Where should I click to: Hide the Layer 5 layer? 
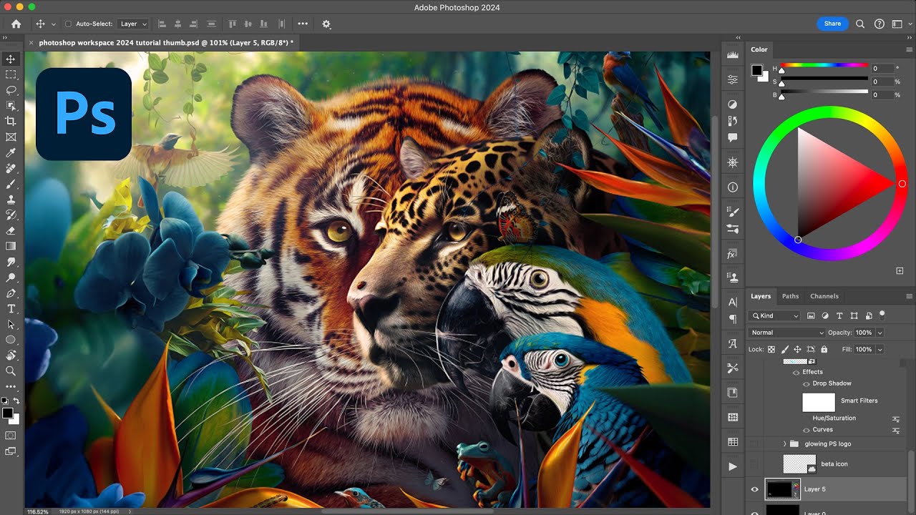(x=755, y=489)
